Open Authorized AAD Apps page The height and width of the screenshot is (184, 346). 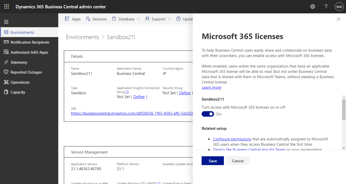pyautogui.click(x=29, y=52)
